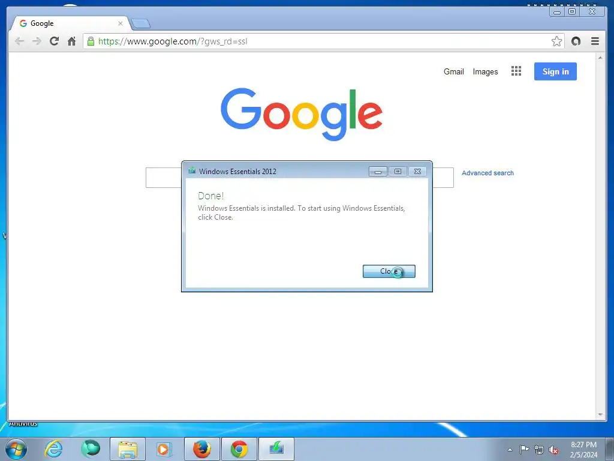Open the Images link

click(485, 72)
